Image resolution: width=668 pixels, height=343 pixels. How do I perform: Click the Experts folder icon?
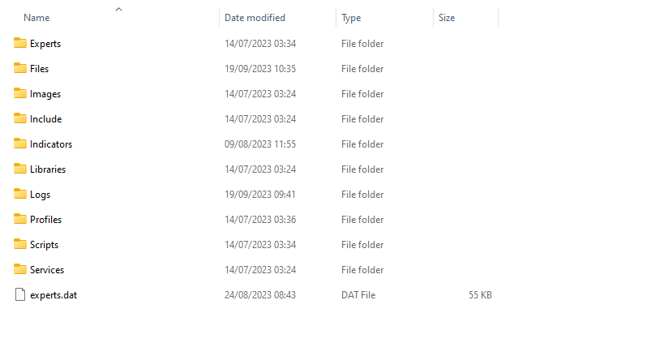(20, 44)
